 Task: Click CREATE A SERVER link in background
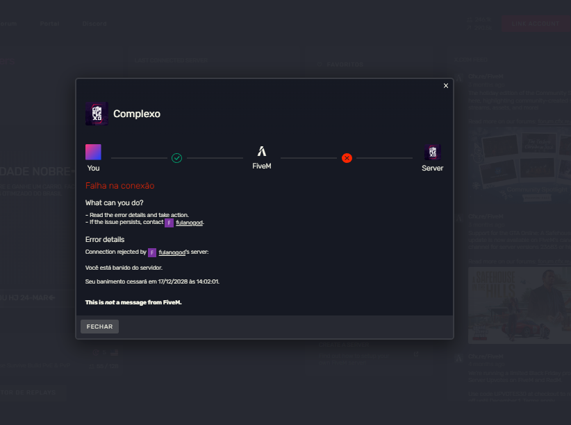click(x=343, y=345)
